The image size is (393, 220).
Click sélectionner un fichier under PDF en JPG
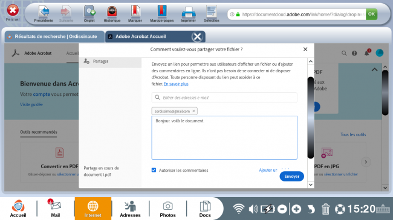pyautogui.click(x=341, y=174)
